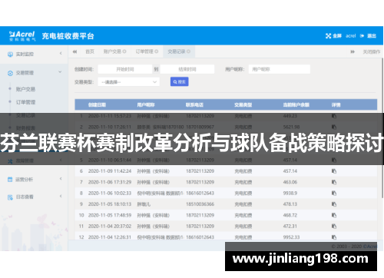Image resolution: width=384 pixels, height=278 pixels.
Task: Select date 2020-11-06 17:31:29 cell
Action: pyautogui.click(x=110, y=182)
